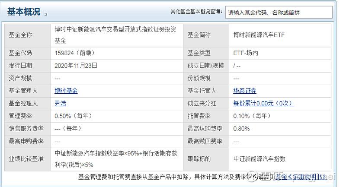This screenshot has height=187, width=346.
Task: Click the 基金简称 label cell
Action: pos(206,35)
